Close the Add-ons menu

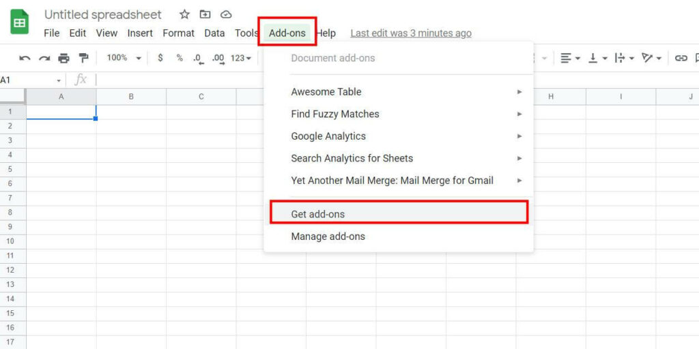pyautogui.click(x=287, y=33)
